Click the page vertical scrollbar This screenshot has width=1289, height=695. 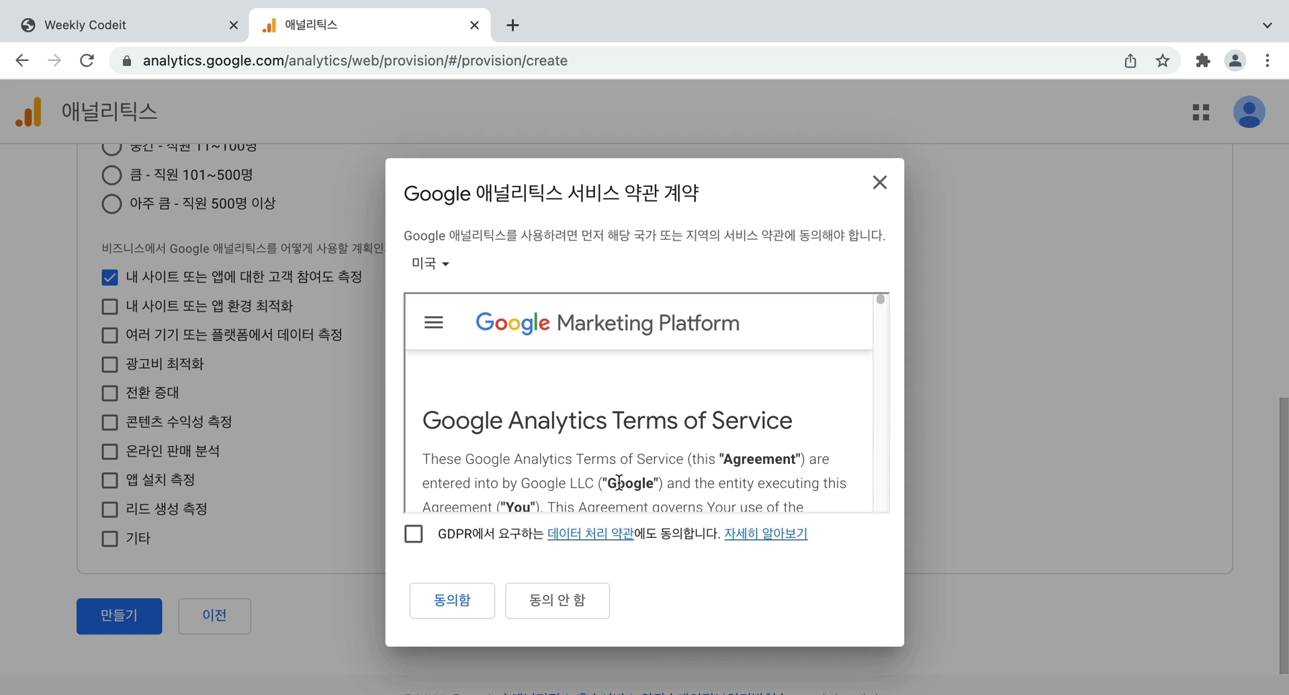pos(1284,535)
